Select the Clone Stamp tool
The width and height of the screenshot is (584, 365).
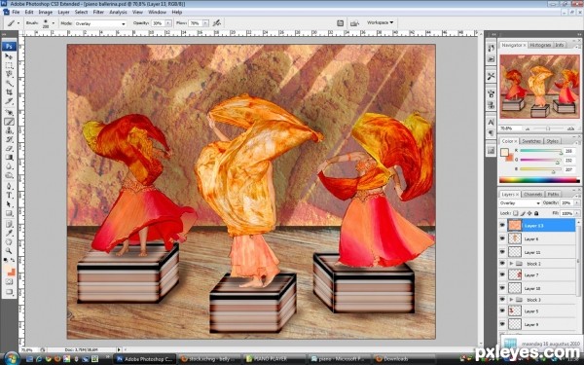(9, 130)
